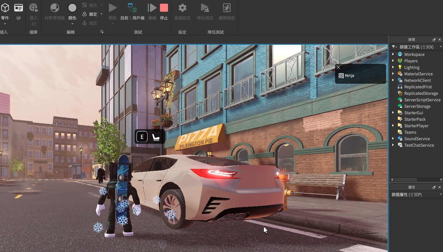443x252 pixels.
Task: Click the UI insert icon
Action: point(19,8)
